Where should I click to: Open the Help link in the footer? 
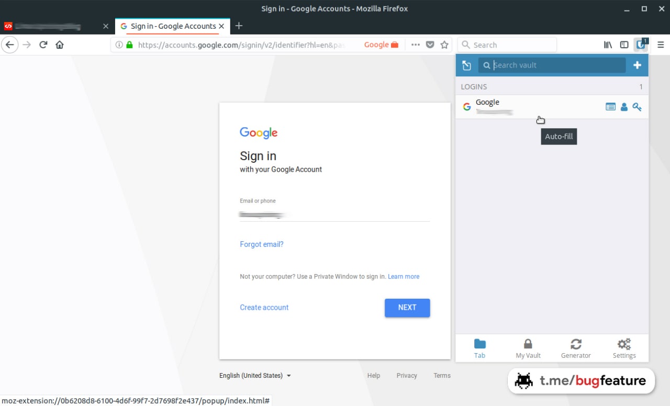(x=374, y=376)
